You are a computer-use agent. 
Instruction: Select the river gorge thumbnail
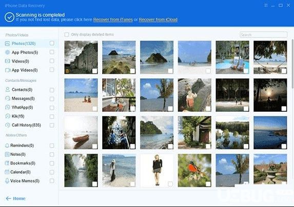tap(81, 170)
